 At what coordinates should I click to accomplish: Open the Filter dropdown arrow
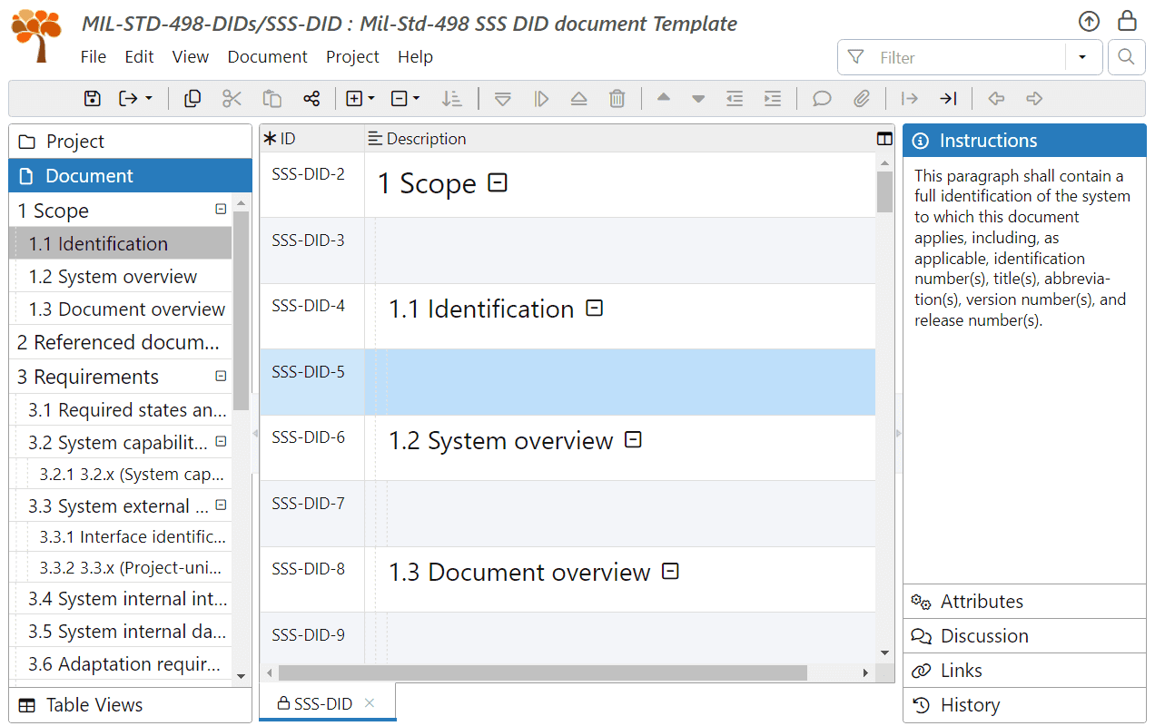(1082, 57)
